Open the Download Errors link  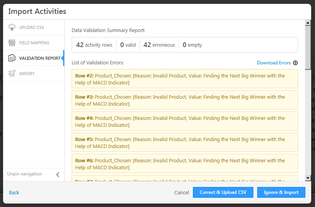point(274,63)
